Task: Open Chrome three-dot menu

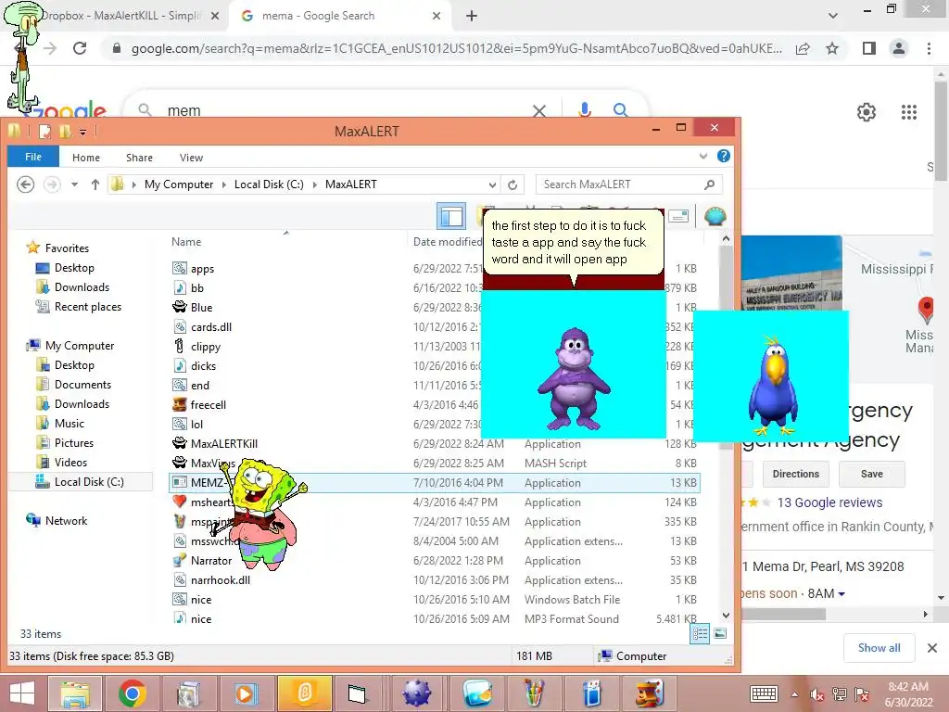Action: [x=929, y=48]
